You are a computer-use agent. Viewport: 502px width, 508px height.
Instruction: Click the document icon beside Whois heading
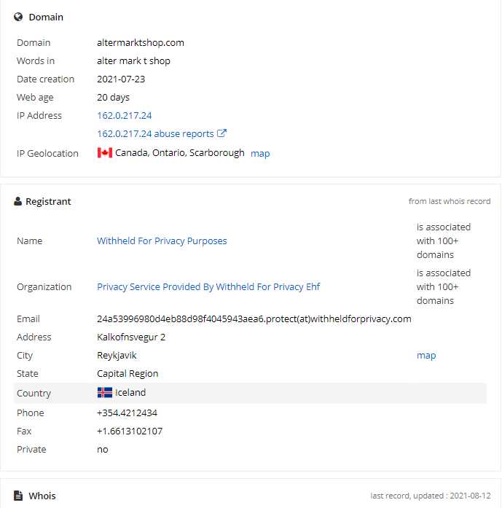18,496
